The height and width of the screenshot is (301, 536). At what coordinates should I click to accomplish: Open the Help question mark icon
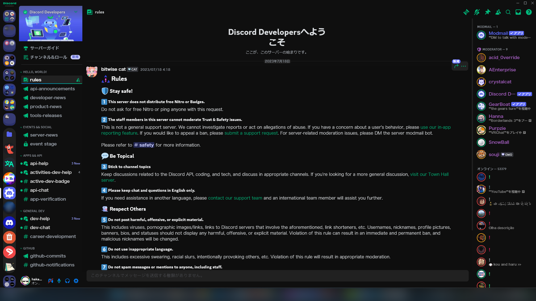point(529,12)
